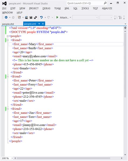
Task: Open the EDIT menu
Action: point(13,8)
